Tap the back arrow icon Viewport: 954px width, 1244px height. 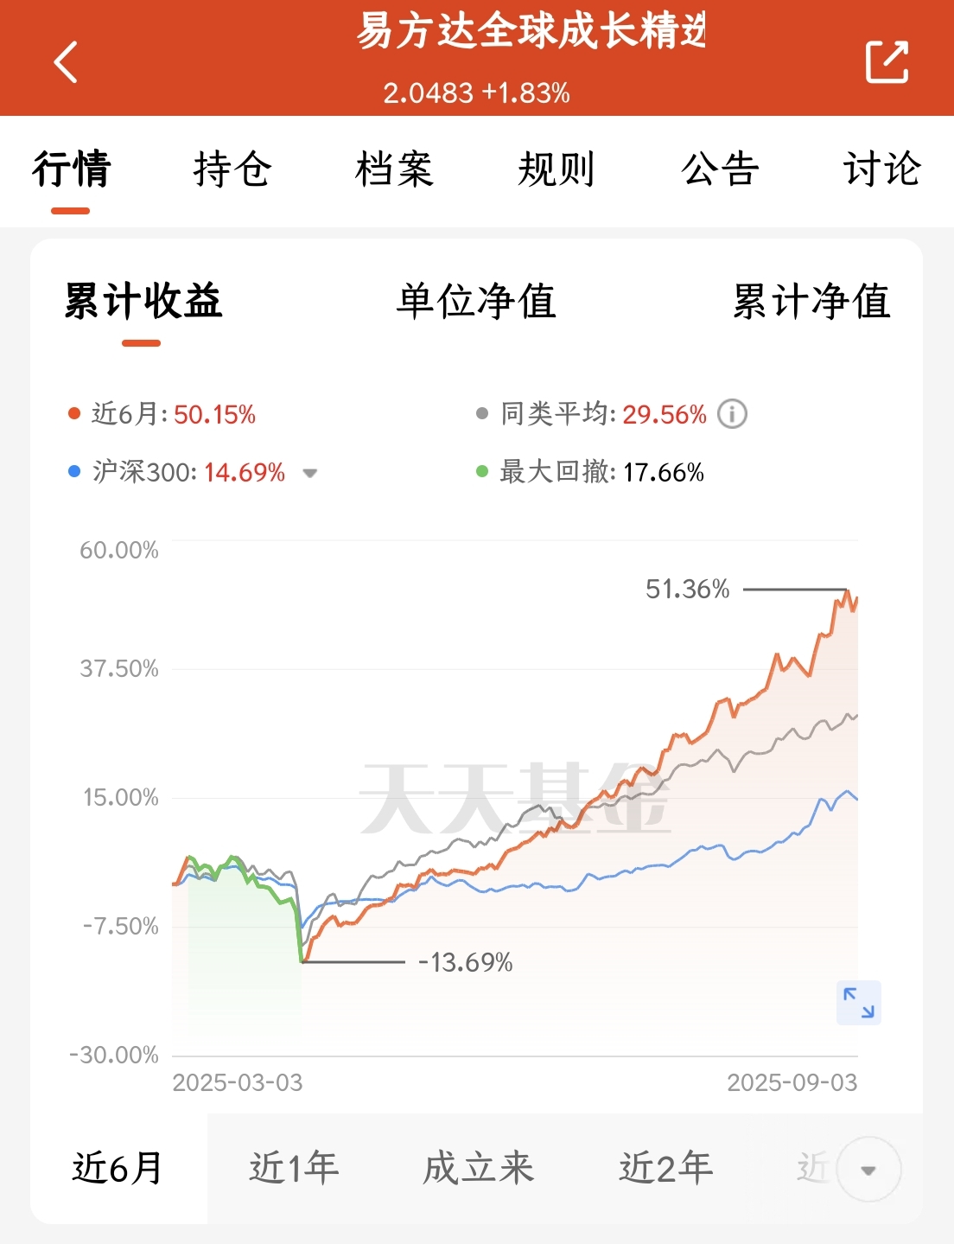66,62
